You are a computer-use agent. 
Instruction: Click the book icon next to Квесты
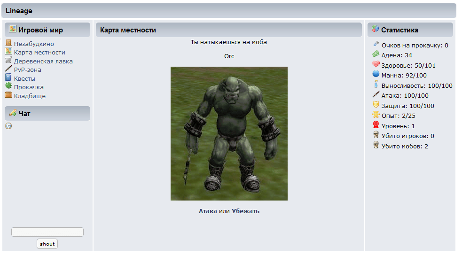(8, 78)
